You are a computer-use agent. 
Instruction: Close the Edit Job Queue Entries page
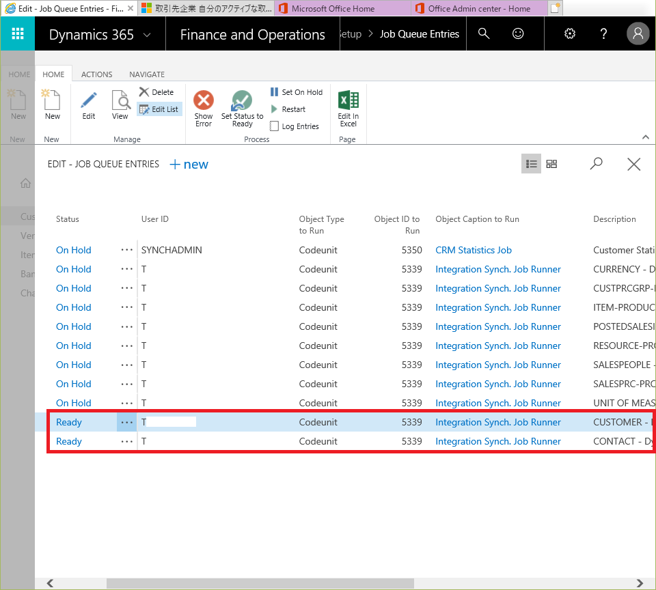tap(634, 164)
